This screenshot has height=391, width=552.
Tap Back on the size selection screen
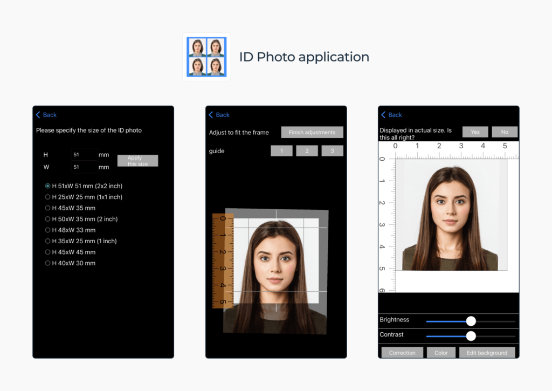[x=46, y=115]
